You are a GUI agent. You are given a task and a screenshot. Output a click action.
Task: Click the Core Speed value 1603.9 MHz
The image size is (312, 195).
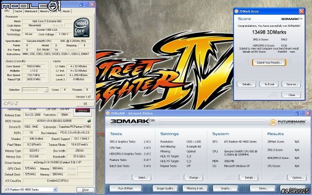click(34, 66)
